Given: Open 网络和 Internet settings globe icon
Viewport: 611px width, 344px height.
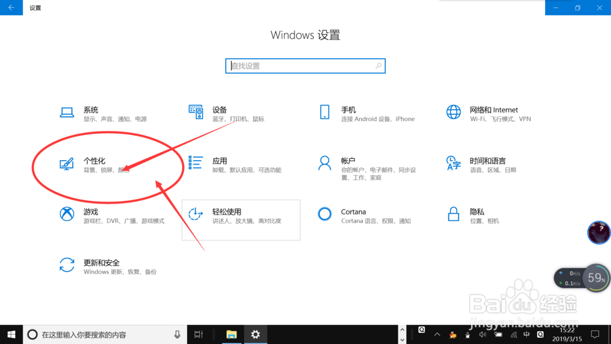Looking at the screenshot, I should tap(453, 112).
